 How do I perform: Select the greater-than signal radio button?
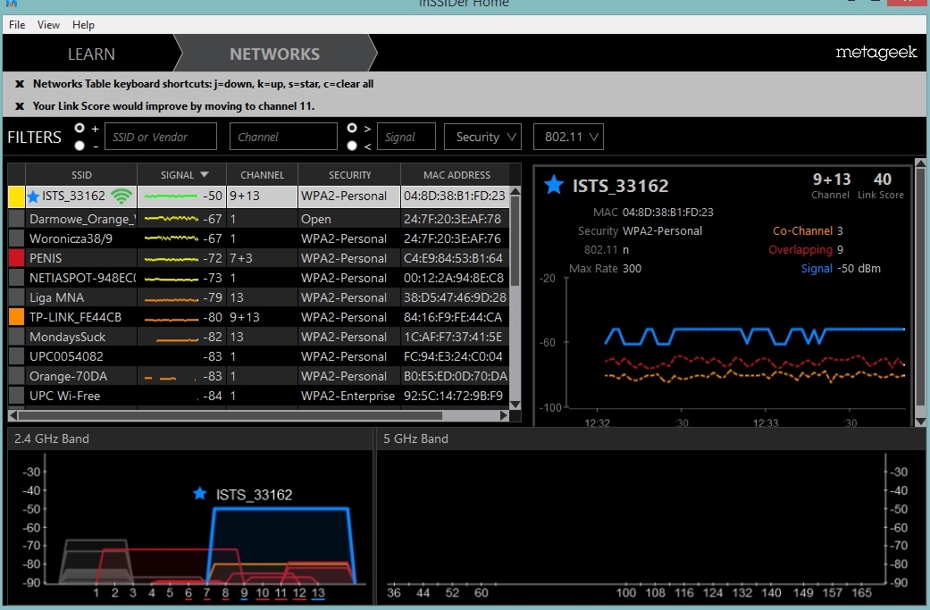tap(352, 128)
